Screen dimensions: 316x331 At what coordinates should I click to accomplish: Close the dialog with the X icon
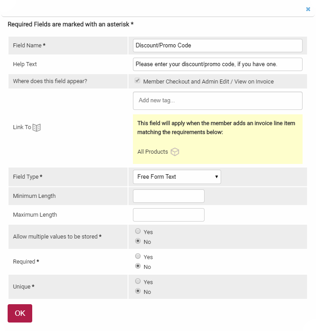[x=308, y=9]
